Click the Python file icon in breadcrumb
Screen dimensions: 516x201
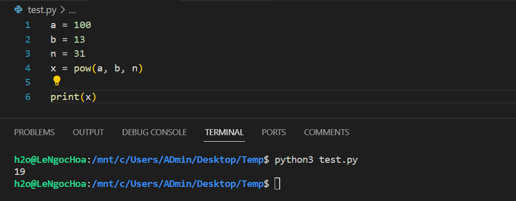click(19, 10)
